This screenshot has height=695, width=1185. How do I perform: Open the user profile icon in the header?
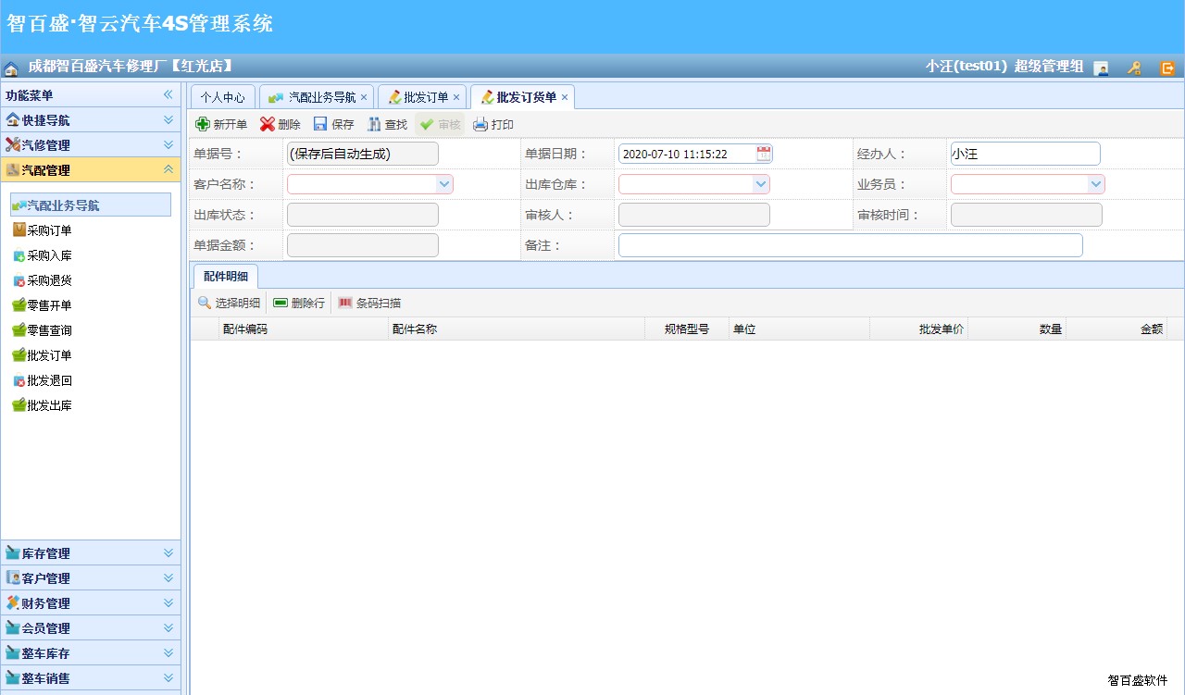click(1101, 68)
